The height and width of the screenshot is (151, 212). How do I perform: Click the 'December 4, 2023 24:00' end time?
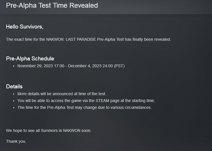[90, 66]
